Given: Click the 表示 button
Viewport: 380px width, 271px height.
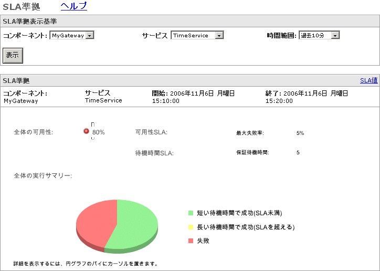Looking at the screenshot, I should click(x=13, y=56).
